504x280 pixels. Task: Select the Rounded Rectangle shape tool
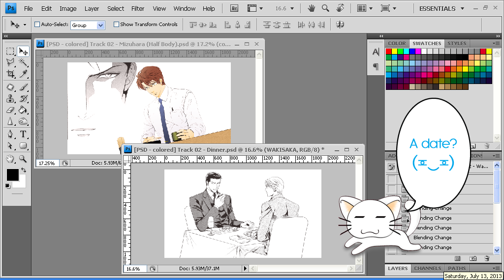[23, 145]
